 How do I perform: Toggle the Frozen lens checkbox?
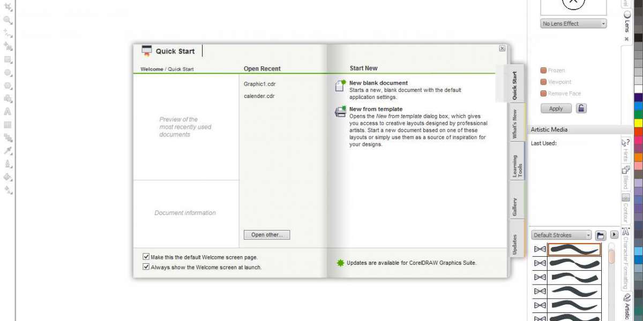point(543,71)
